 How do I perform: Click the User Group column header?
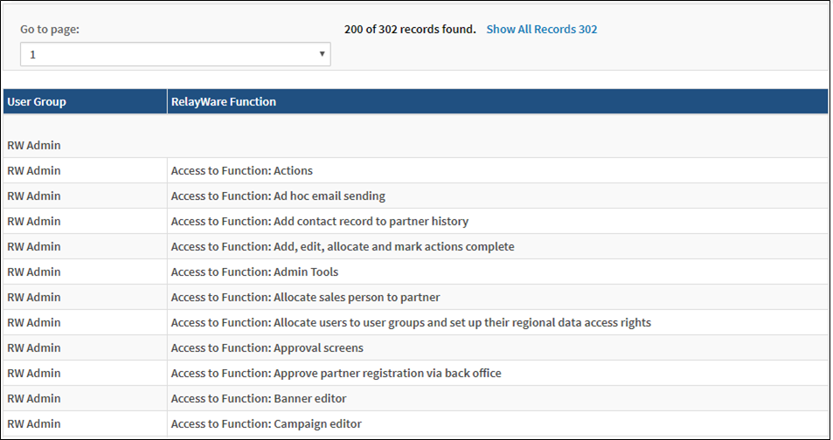click(85, 101)
